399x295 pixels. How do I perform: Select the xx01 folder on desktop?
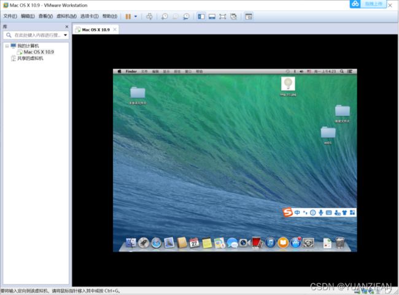328,136
